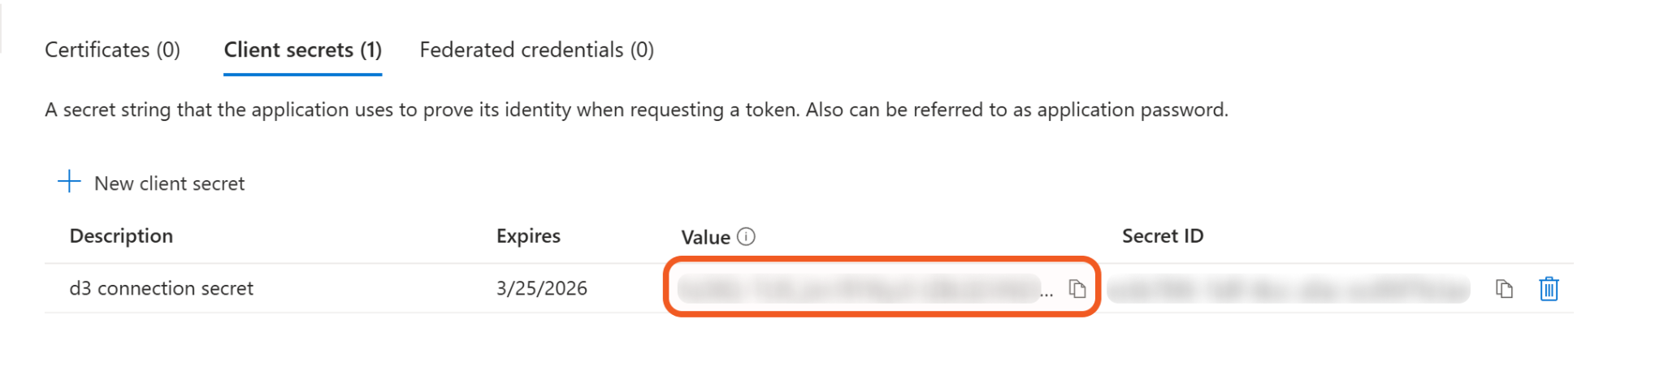Open the Federated credentials tab
This screenshot has width=1664, height=371.
pyautogui.click(x=536, y=50)
